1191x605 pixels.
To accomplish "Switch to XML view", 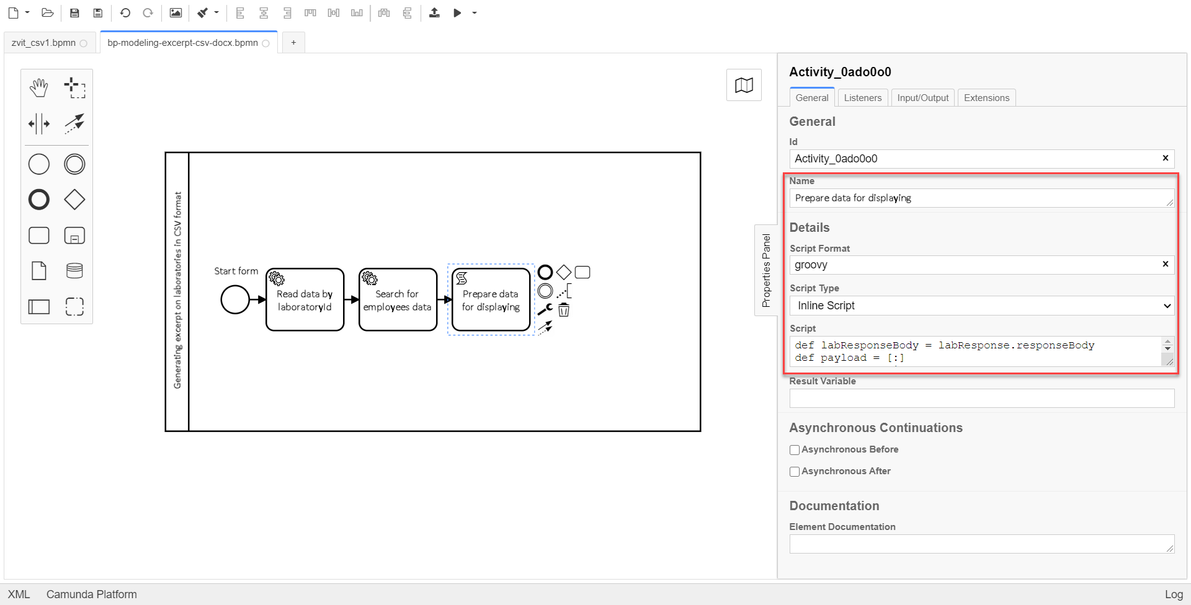I will [x=19, y=594].
